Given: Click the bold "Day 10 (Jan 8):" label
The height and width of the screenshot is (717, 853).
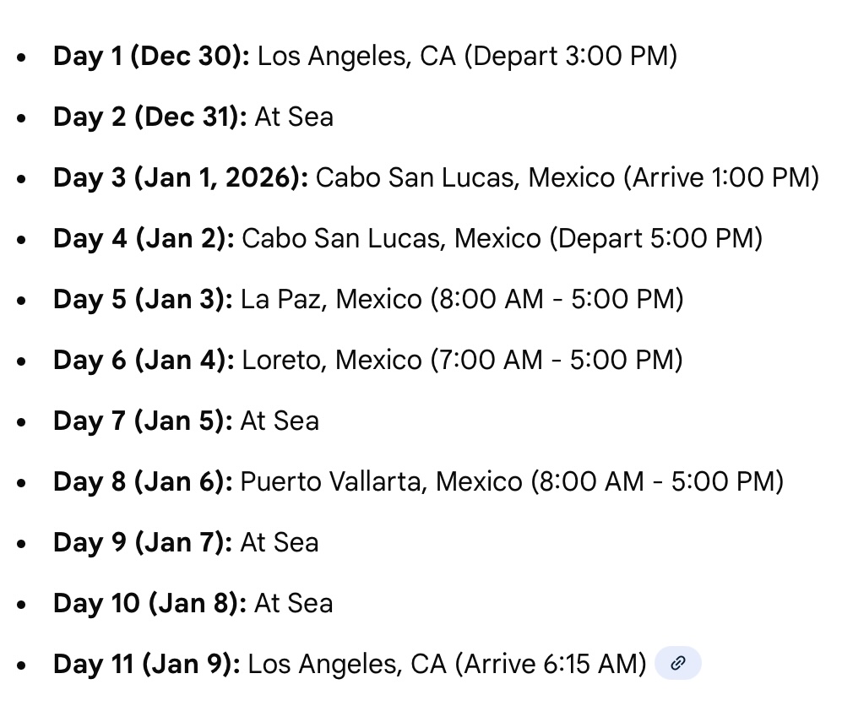Looking at the screenshot, I should point(149,603).
